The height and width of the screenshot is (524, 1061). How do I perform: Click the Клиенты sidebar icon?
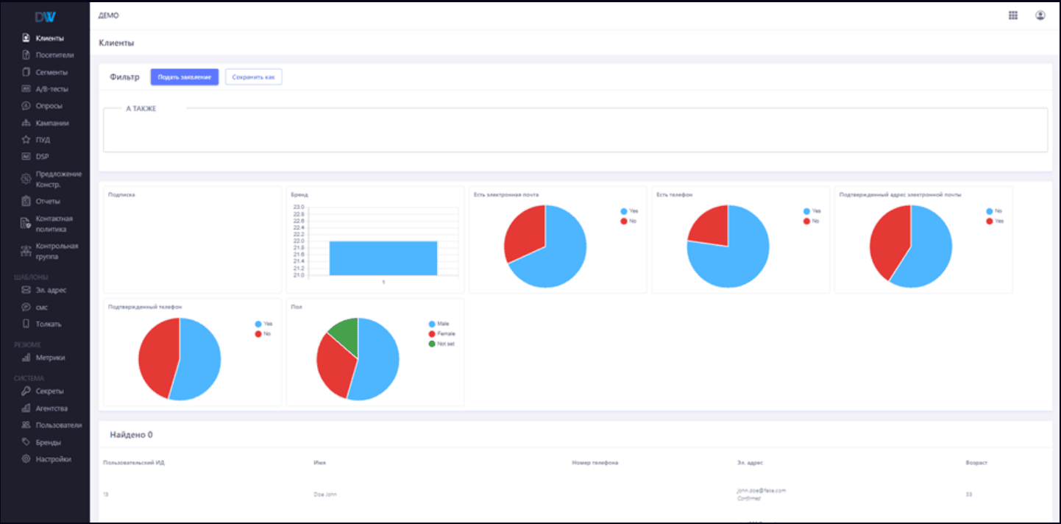26,38
